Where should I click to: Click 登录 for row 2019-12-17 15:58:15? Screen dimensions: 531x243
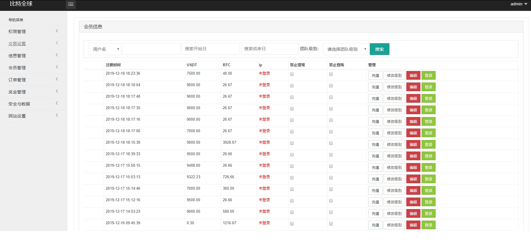click(429, 168)
